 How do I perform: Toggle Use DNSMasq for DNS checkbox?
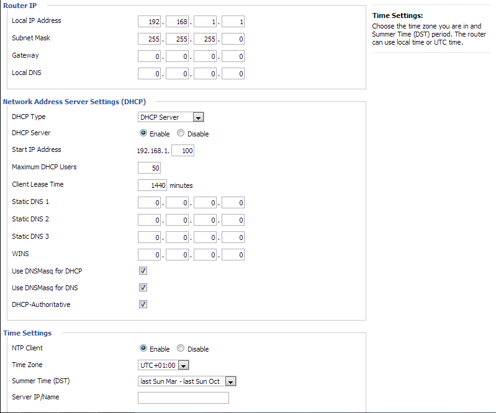(x=143, y=288)
